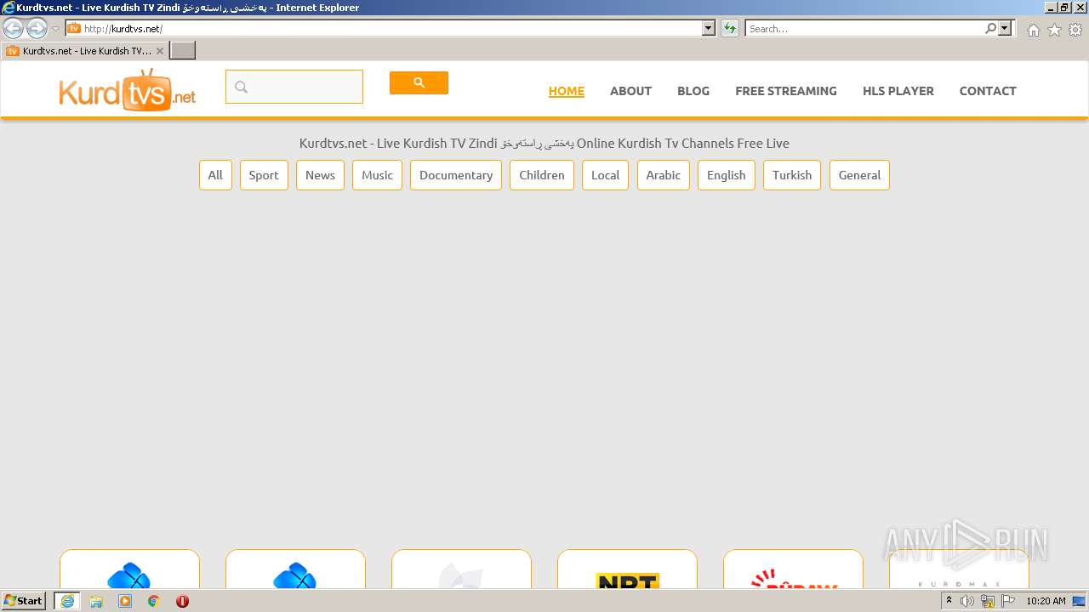Click the page title text heading
The height and width of the screenshot is (612, 1089).
click(544, 143)
